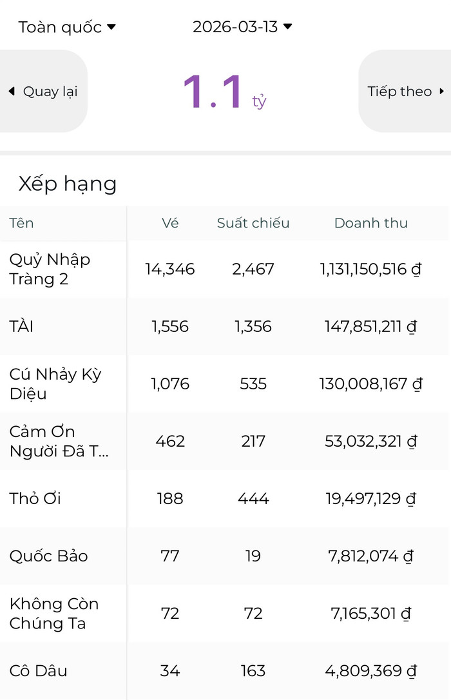Click the Suất chiếu column header
This screenshot has width=451, height=700.
253,223
